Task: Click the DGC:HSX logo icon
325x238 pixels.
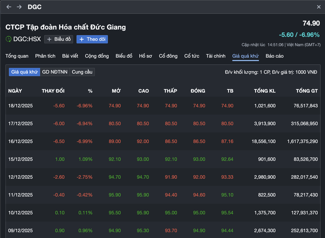Action: tap(8, 39)
